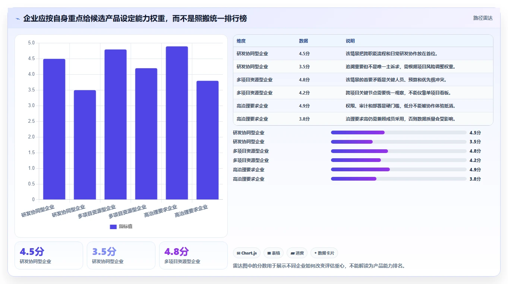Screen dimensions: 508x284
Task: Select the 4.2 bar in the chart
Action: click(146, 134)
